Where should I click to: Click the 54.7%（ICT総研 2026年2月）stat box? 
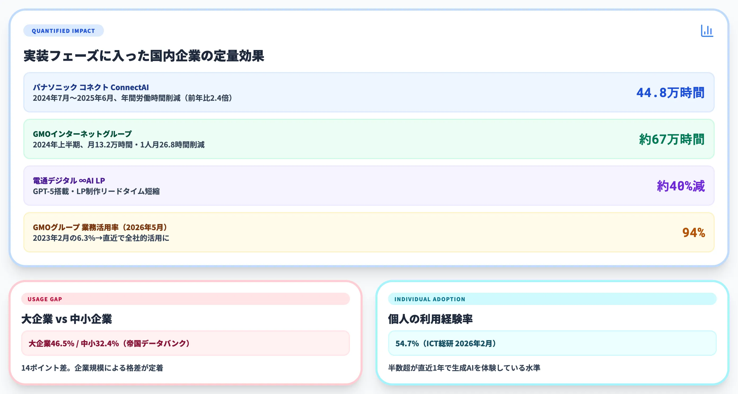[552, 343]
